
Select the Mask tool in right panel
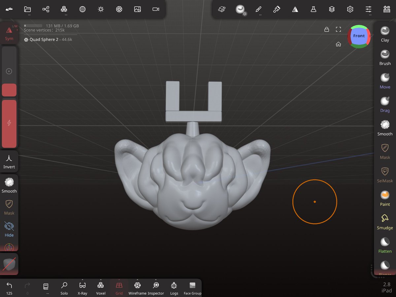[x=385, y=151]
